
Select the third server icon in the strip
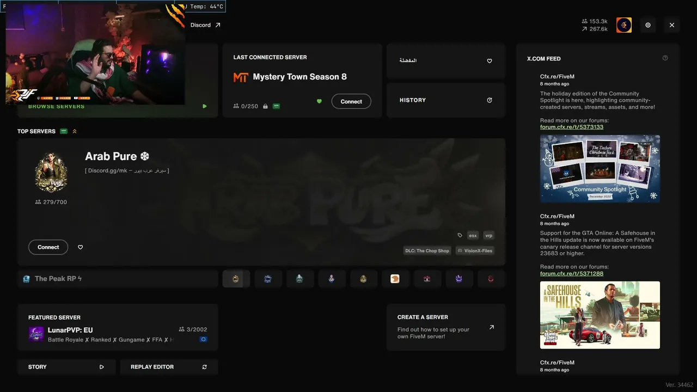299,279
